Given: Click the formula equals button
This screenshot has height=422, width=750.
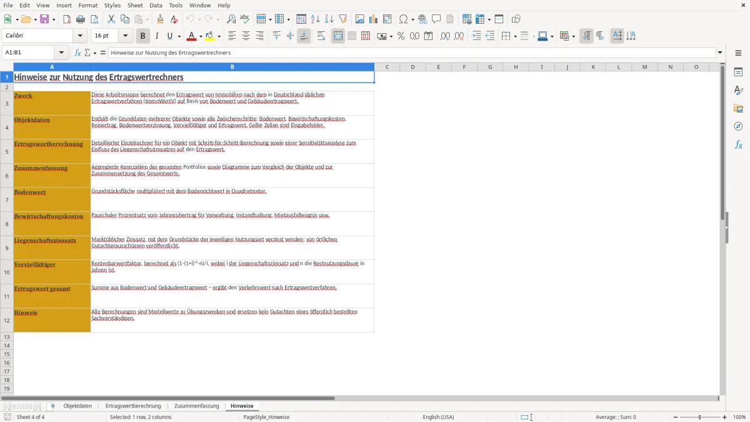Looking at the screenshot, I should (x=103, y=53).
